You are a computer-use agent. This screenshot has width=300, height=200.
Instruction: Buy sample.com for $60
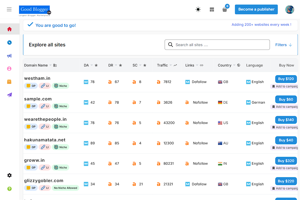pyautogui.click(x=286, y=100)
